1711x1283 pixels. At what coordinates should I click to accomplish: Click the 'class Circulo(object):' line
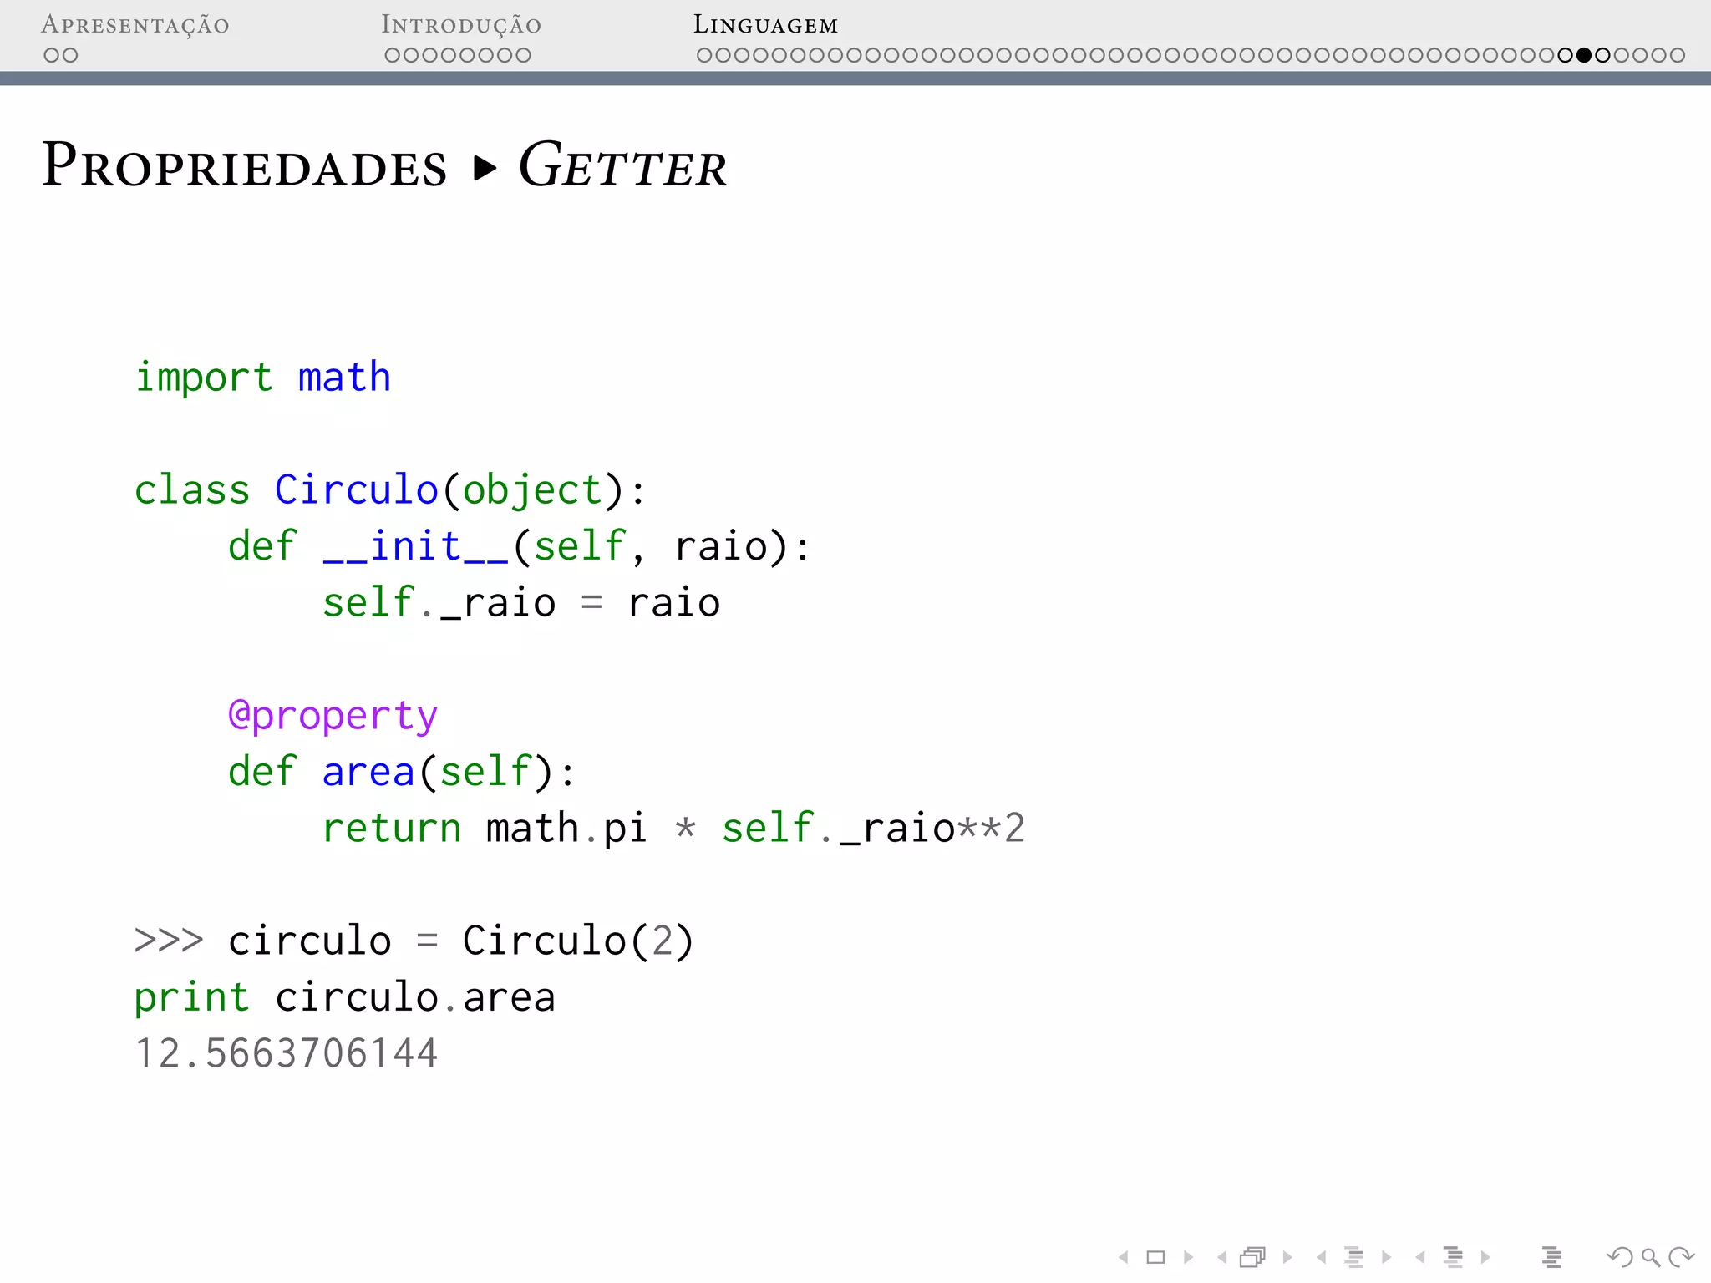[x=390, y=490]
